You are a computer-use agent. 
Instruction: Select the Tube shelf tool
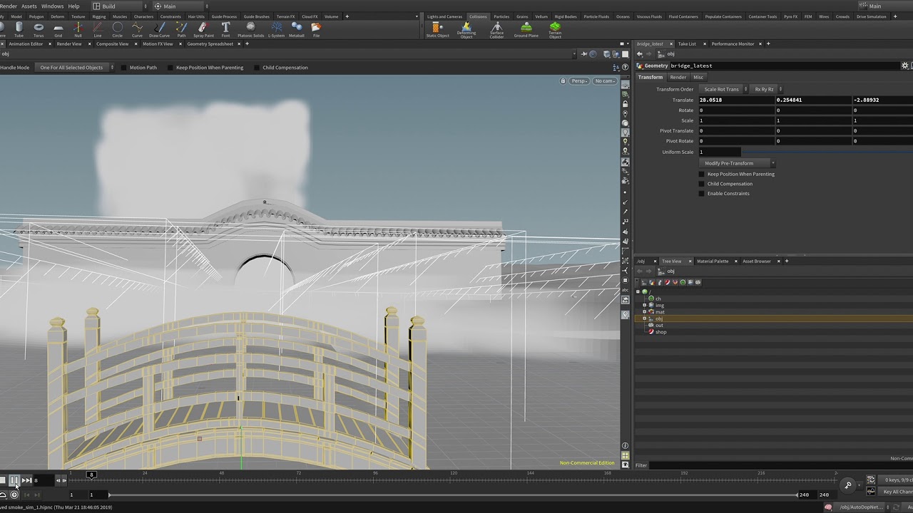click(19, 29)
